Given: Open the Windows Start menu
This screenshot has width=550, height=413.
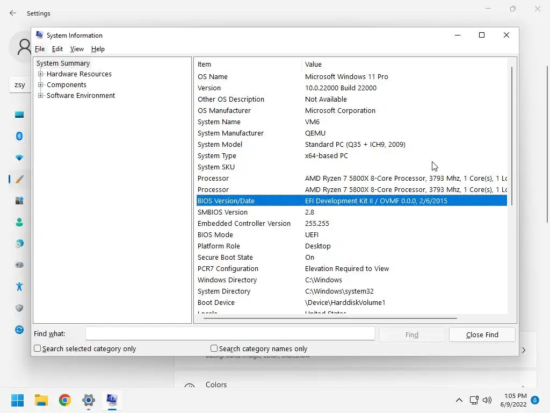Looking at the screenshot, I should pos(17,400).
